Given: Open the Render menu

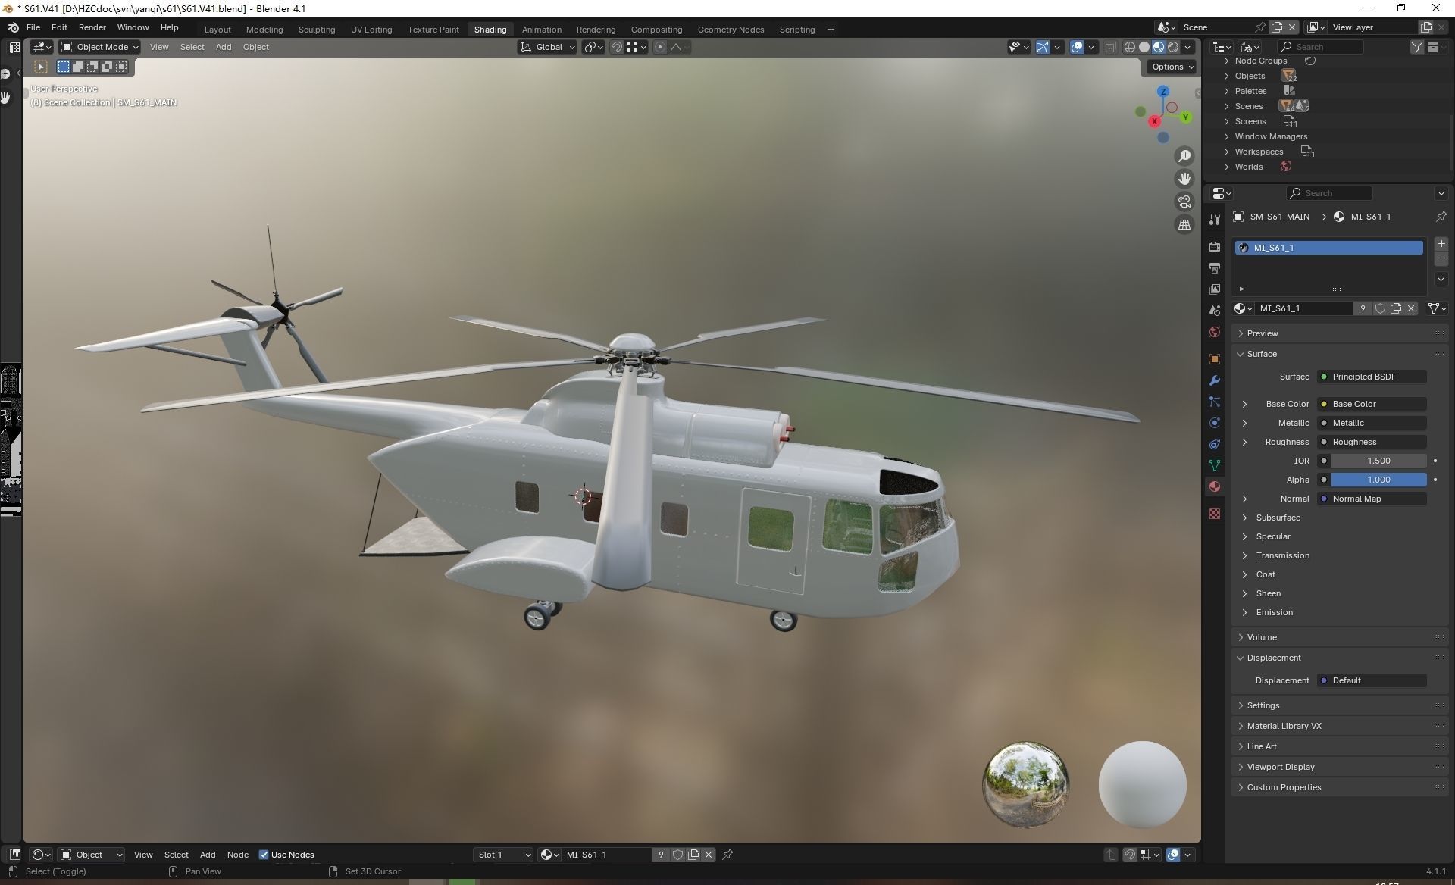Looking at the screenshot, I should (92, 27).
